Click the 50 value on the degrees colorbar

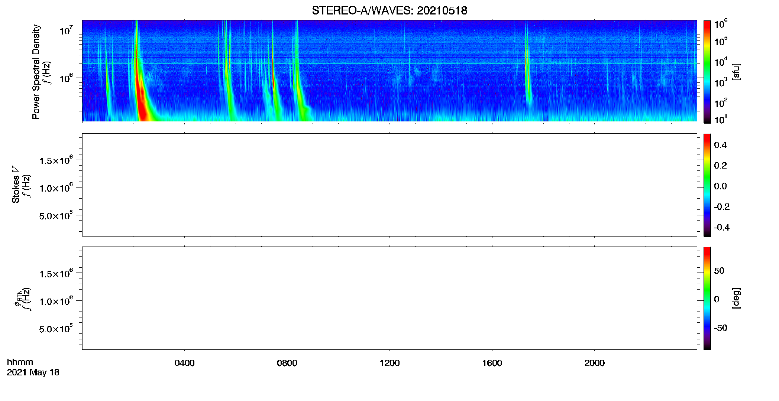(x=719, y=271)
